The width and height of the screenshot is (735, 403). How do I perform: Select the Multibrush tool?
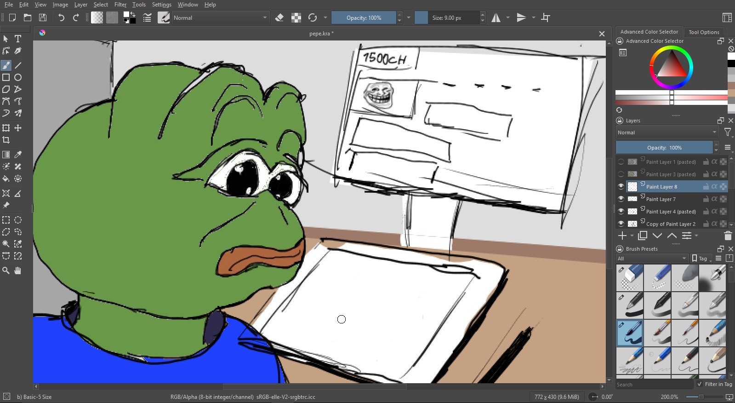click(18, 113)
